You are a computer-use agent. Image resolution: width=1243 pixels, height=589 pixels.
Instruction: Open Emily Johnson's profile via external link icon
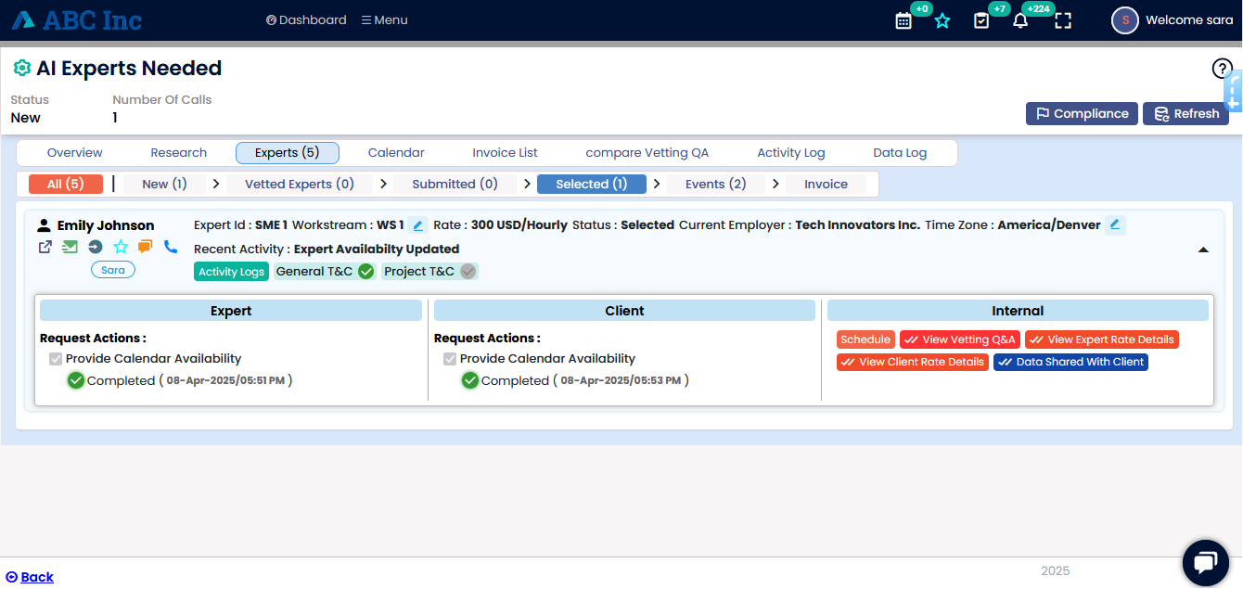(x=45, y=247)
